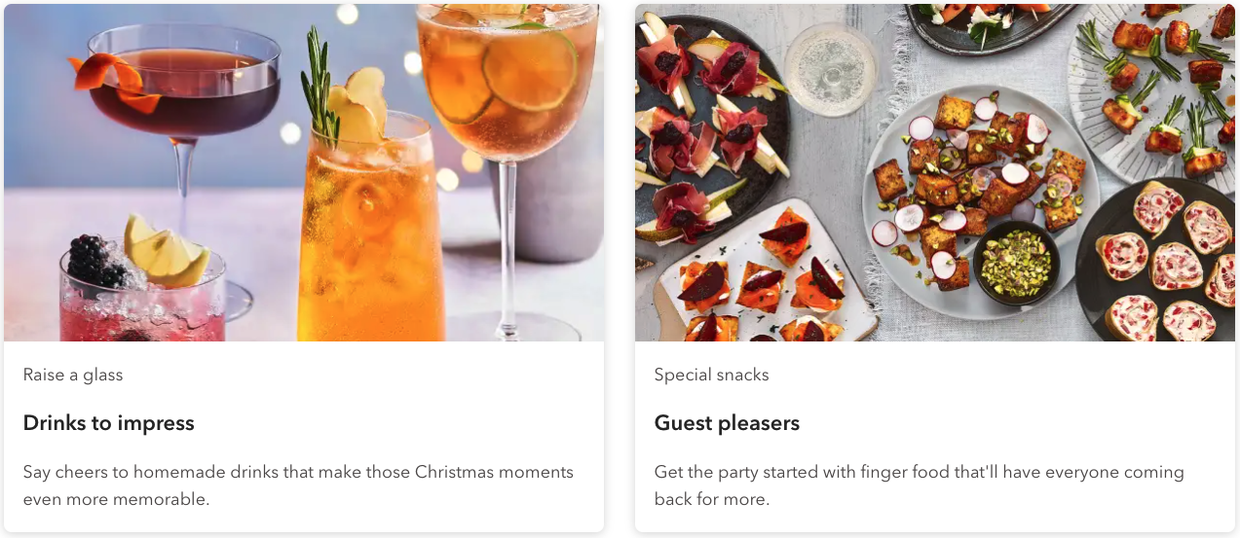
Task: Click the homemade drinks description text
Action: 298,485
